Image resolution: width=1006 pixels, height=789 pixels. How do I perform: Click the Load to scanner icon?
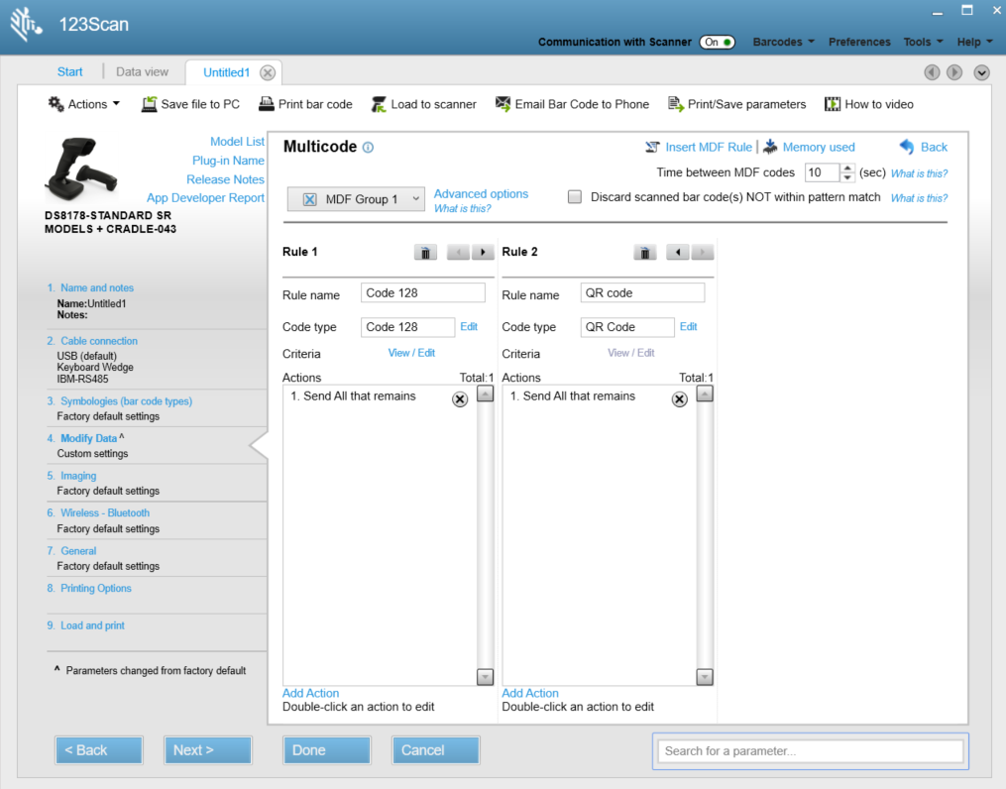point(379,104)
